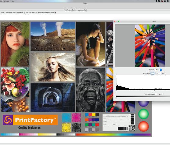
Task: Open the Channel RGB dropdown
Action: point(158,69)
